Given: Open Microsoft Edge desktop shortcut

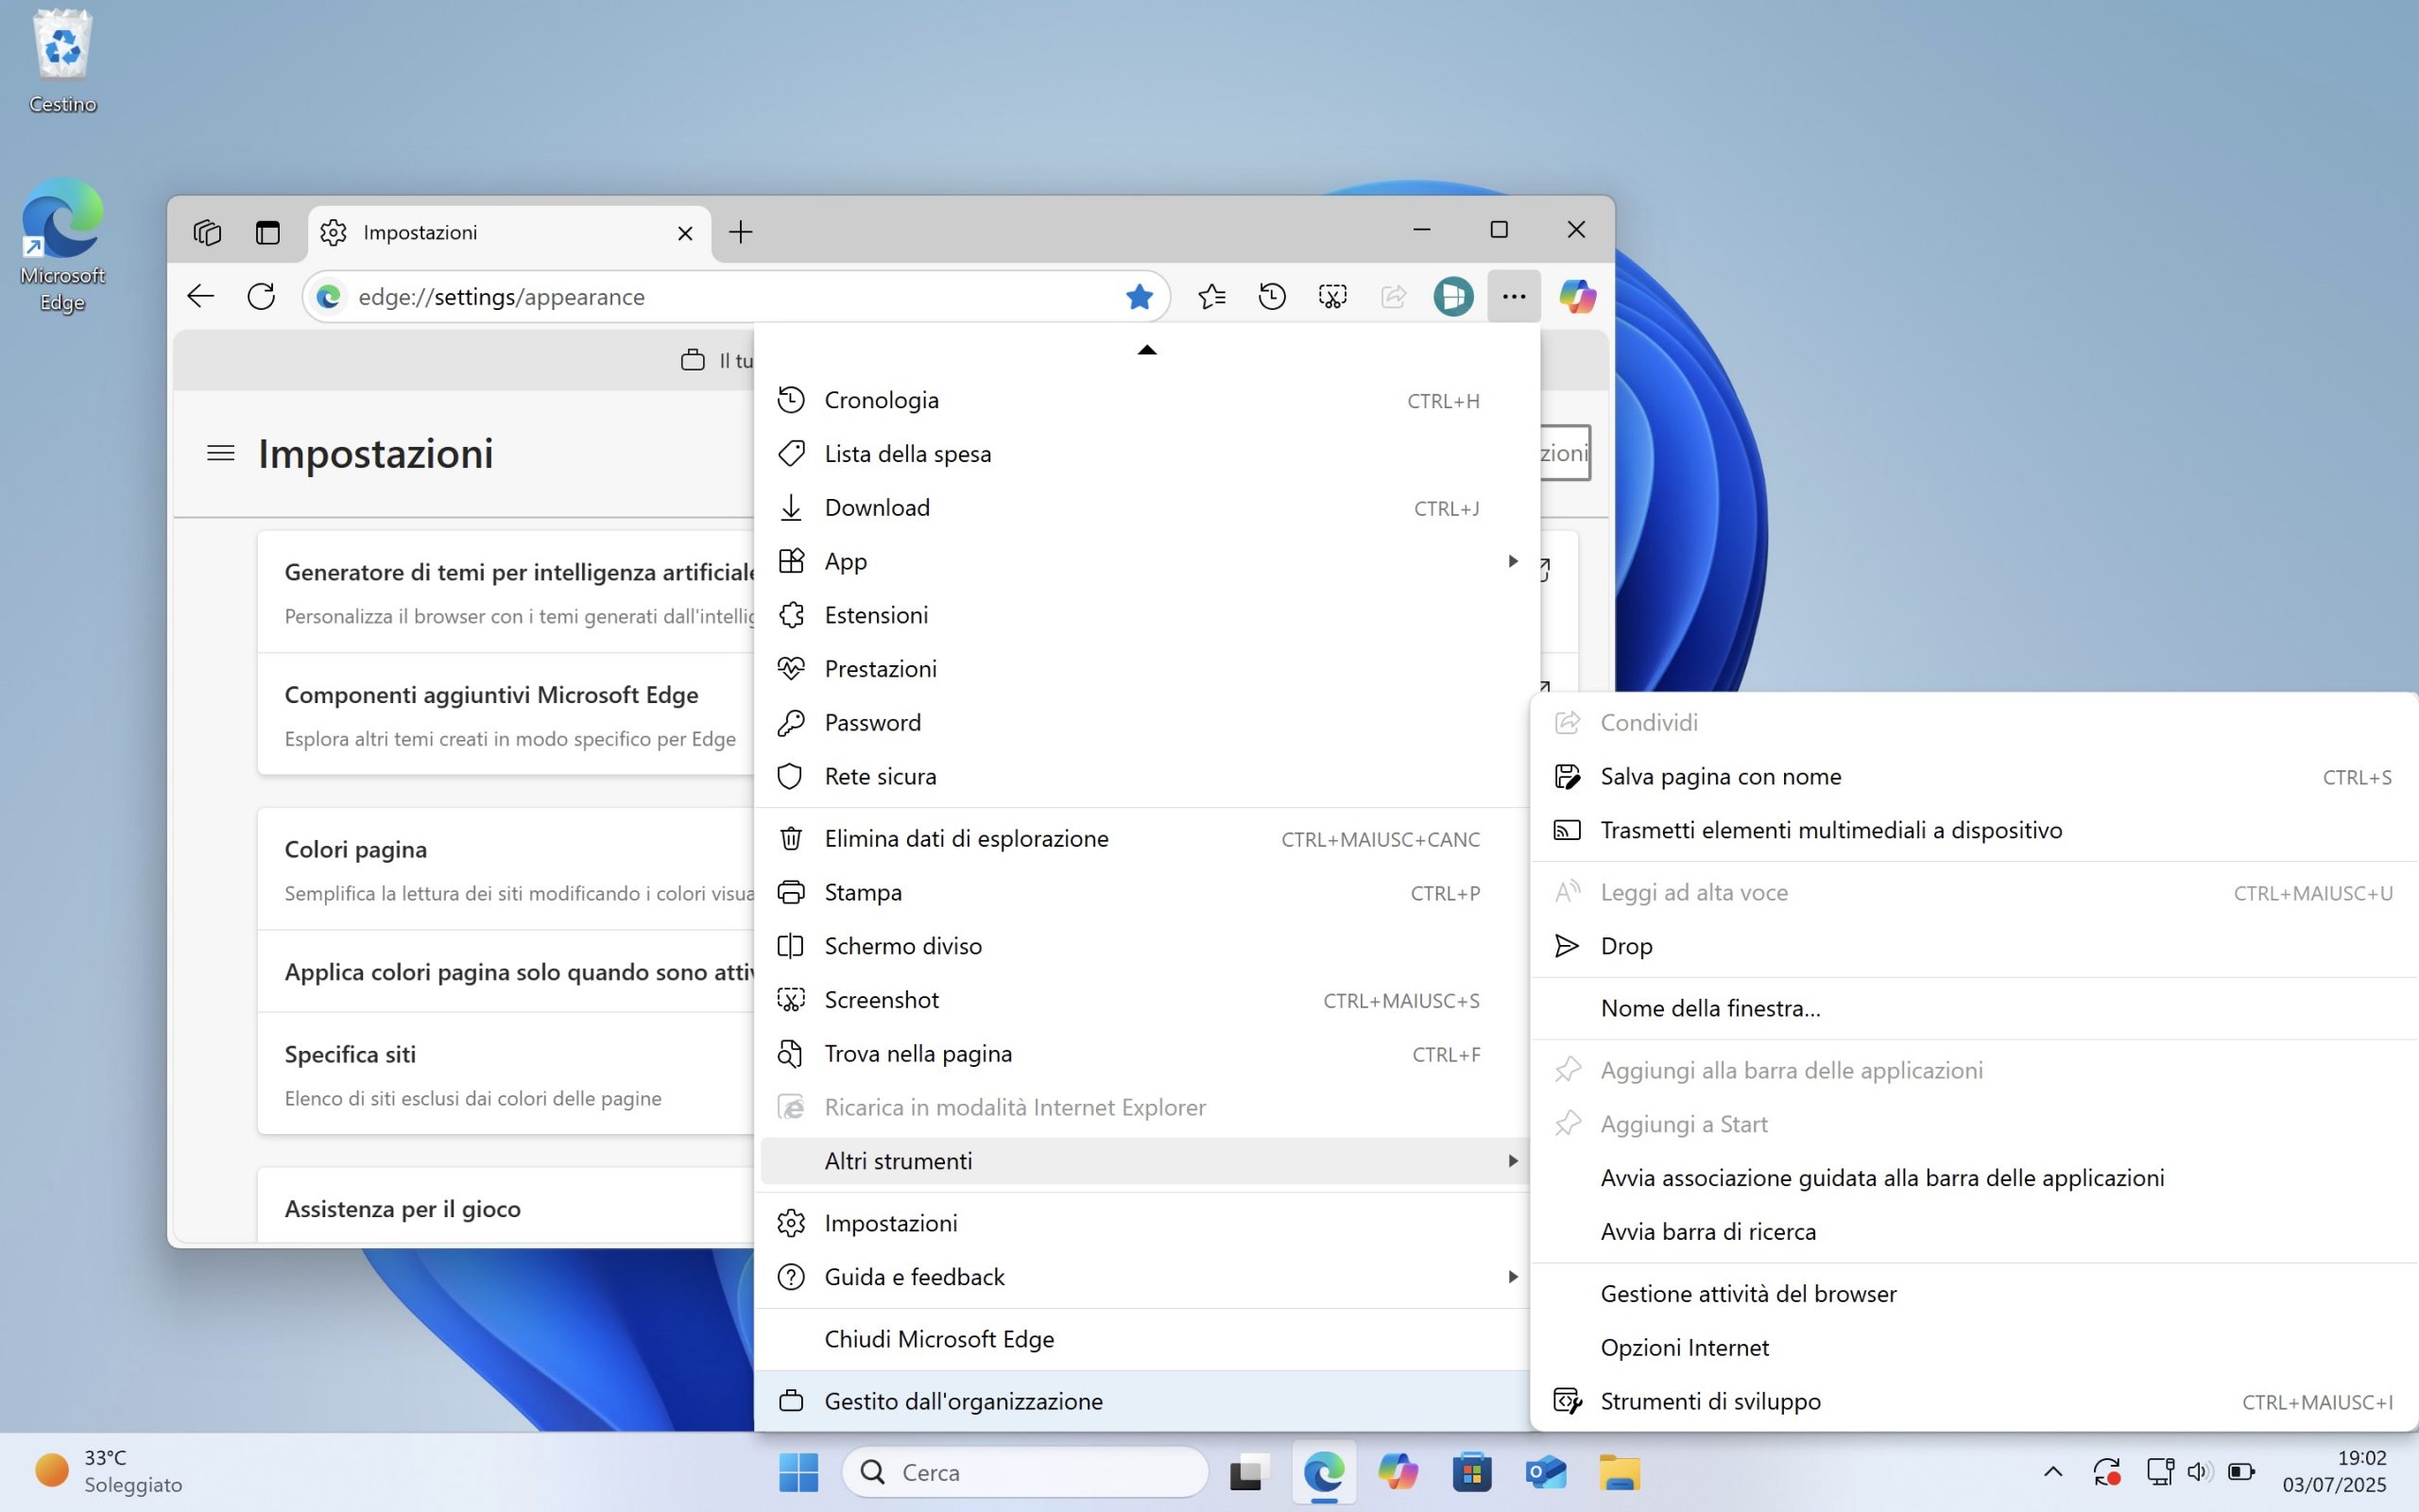Looking at the screenshot, I should [x=62, y=246].
